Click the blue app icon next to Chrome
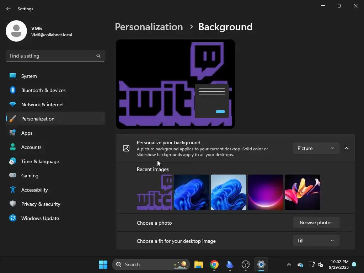This screenshot has height=273, width=364. [230, 264]
